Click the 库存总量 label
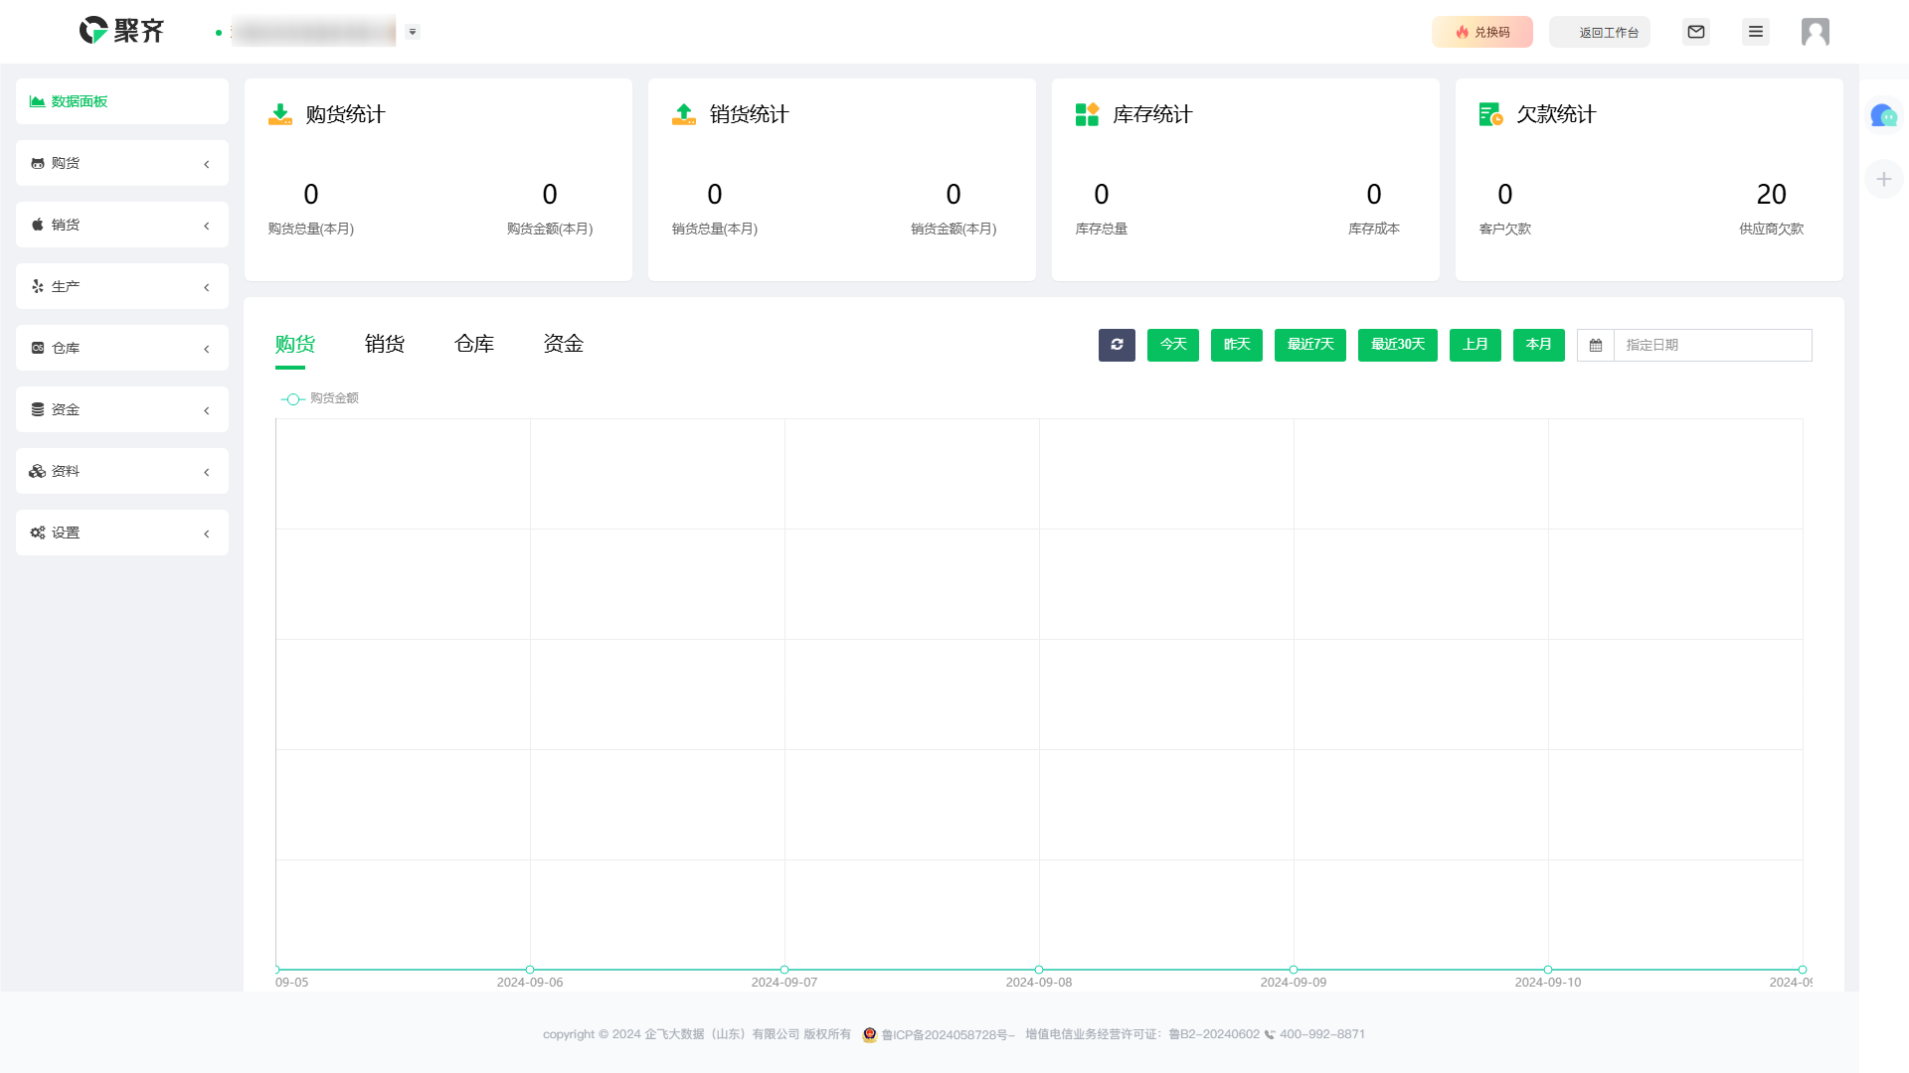The height and width of the screenshot is (1073, 1909). 1102,230
